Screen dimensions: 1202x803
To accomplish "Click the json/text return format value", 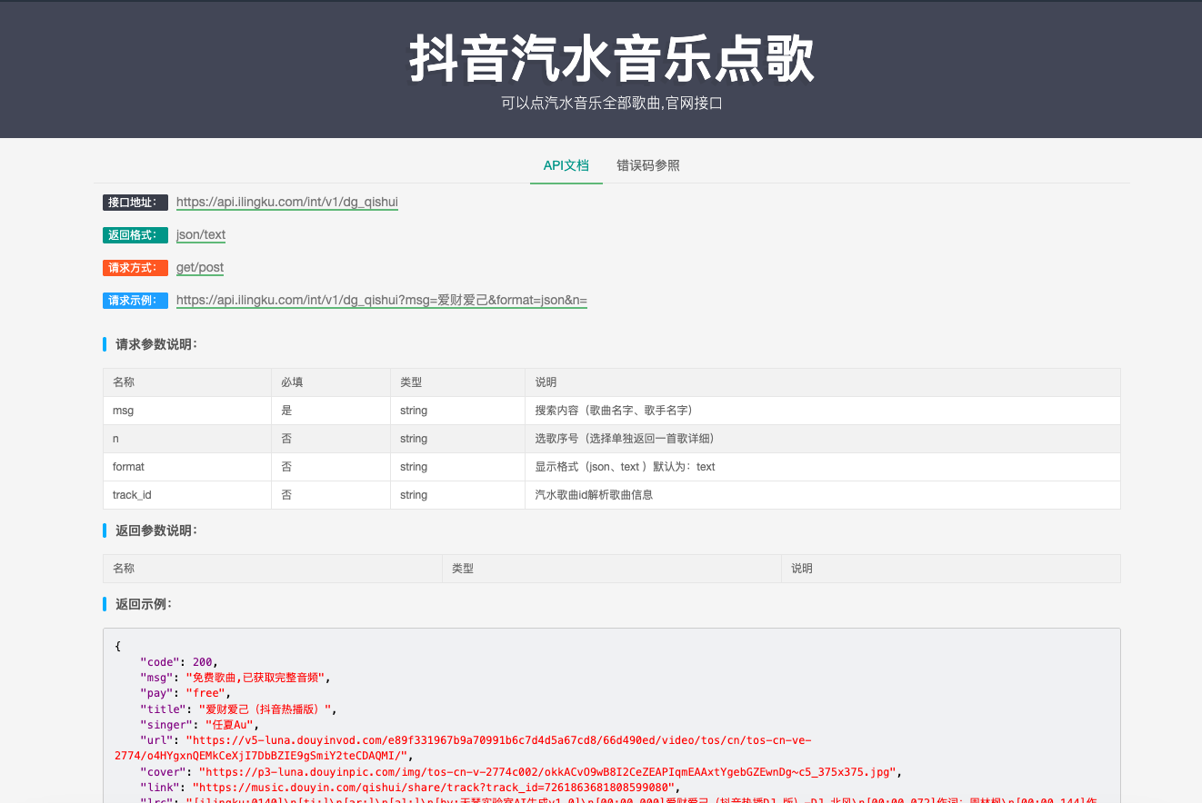I will coord(201,234).
